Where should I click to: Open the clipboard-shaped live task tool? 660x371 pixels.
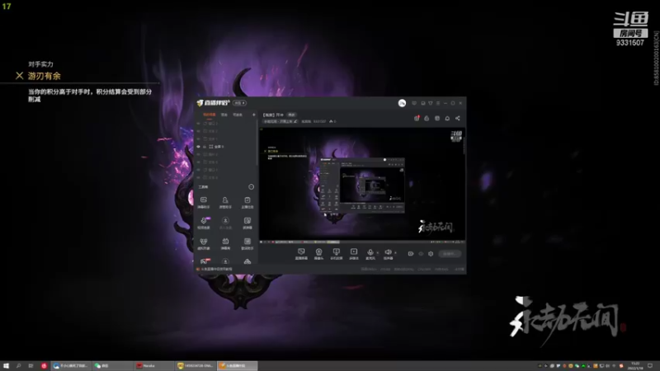point(247,202)
